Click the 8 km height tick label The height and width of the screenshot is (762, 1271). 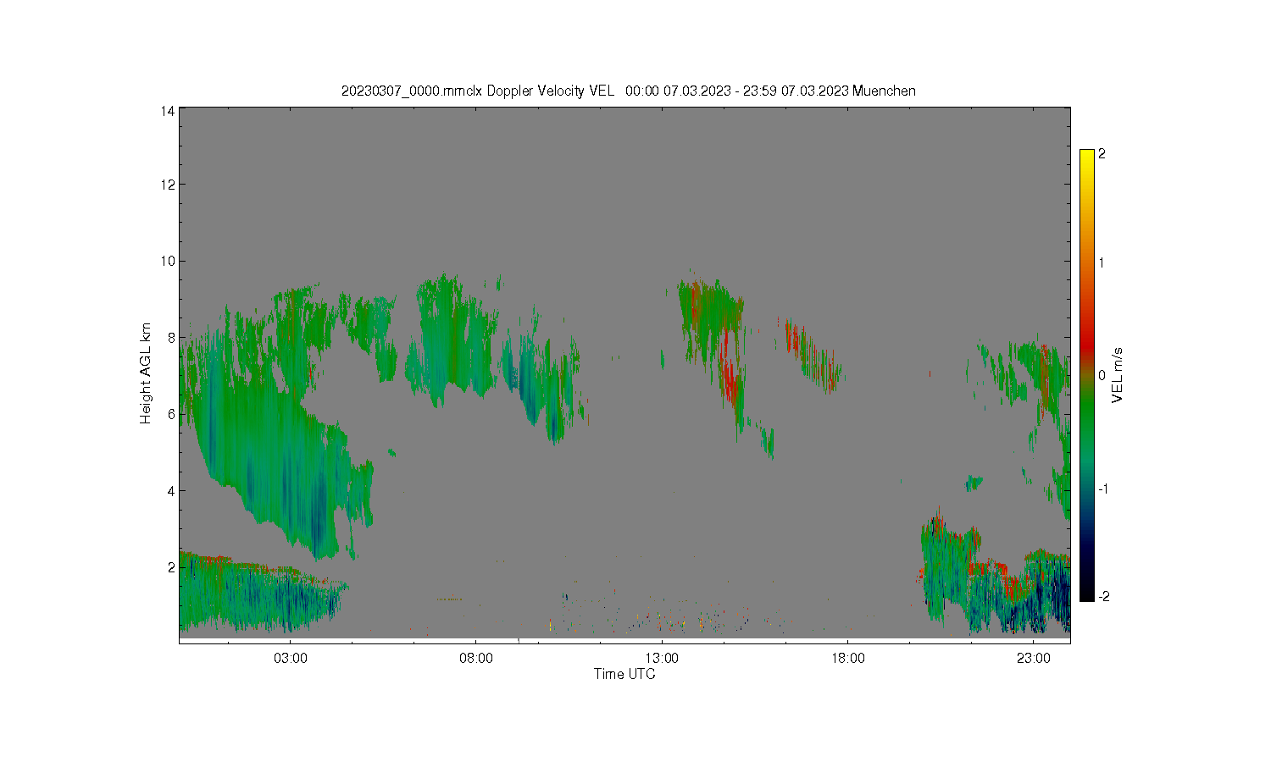171,338
